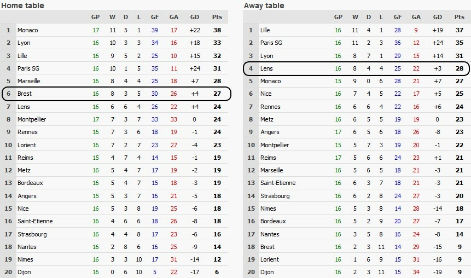
Task: Click Marseille in the Home table
Action: [x=30, y=81]
